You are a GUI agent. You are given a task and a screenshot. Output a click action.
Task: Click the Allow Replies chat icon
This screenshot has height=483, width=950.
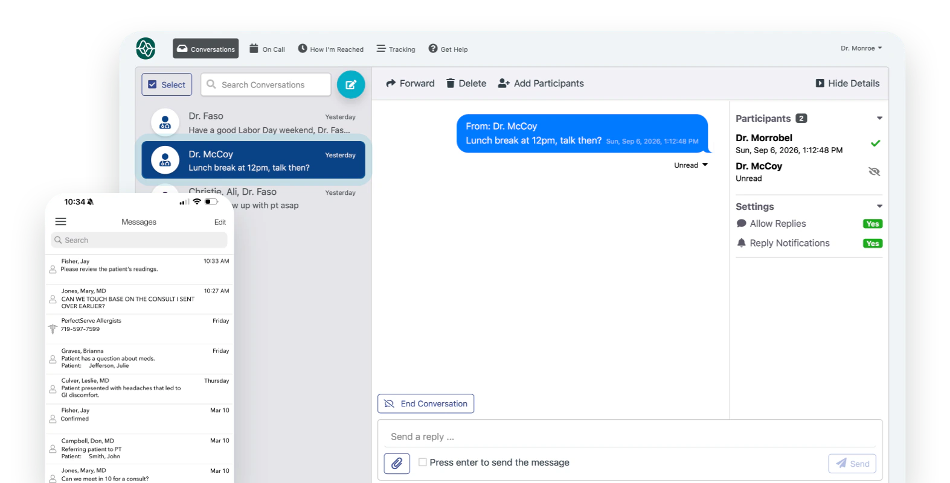coord(741,223)
